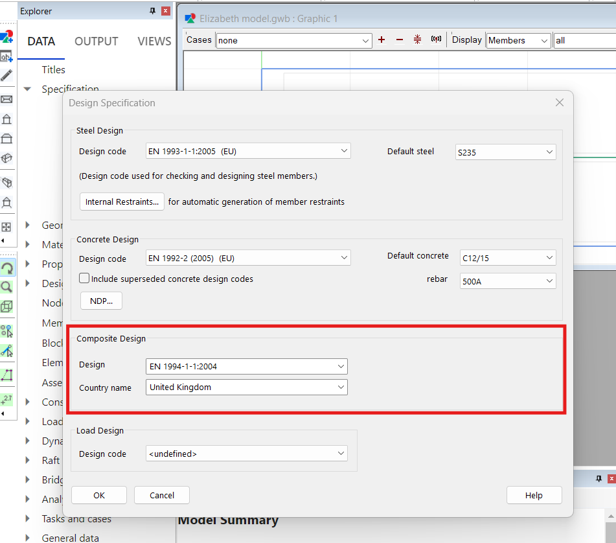
Task: Change Country name from United Kingdom
Action: coord(246,387)
